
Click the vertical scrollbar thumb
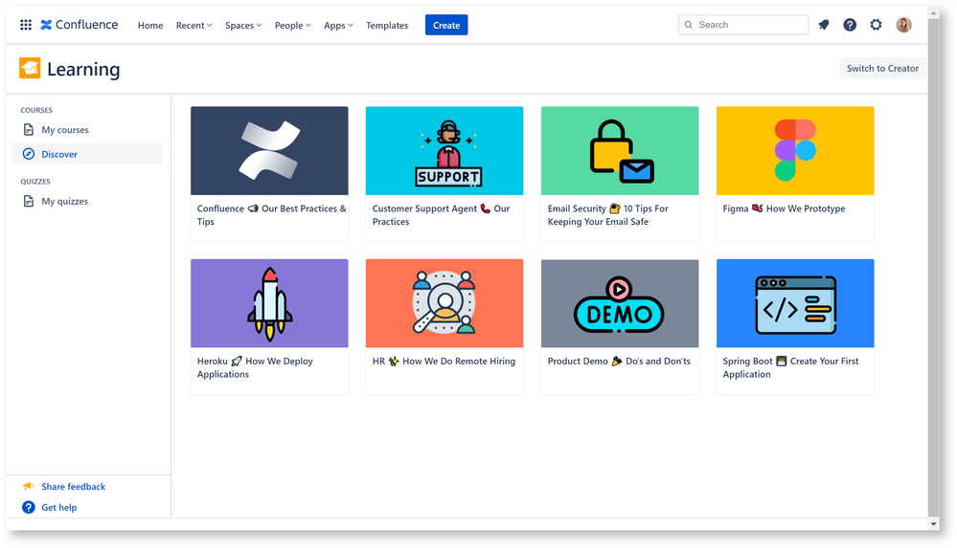click(933, 267)
